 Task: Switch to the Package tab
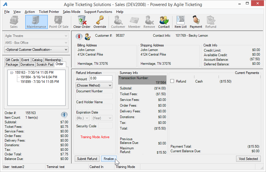[x=12, y=64]
